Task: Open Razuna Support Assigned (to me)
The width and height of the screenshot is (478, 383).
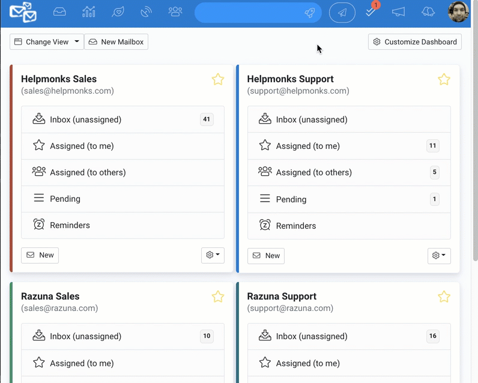Action: [349, 363]
